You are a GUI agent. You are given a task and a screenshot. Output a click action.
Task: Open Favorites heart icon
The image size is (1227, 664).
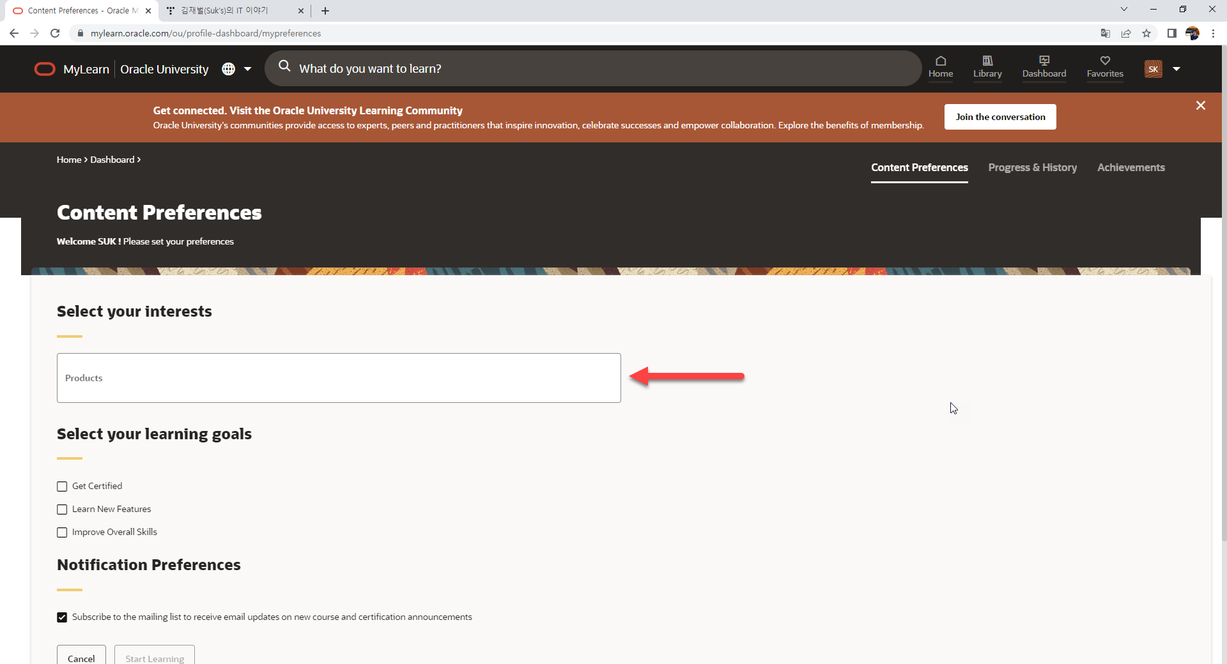1105,67
